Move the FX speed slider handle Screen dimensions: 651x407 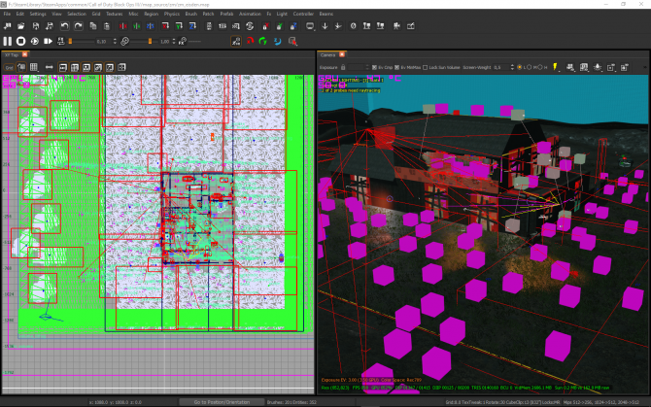click(70, 41)
